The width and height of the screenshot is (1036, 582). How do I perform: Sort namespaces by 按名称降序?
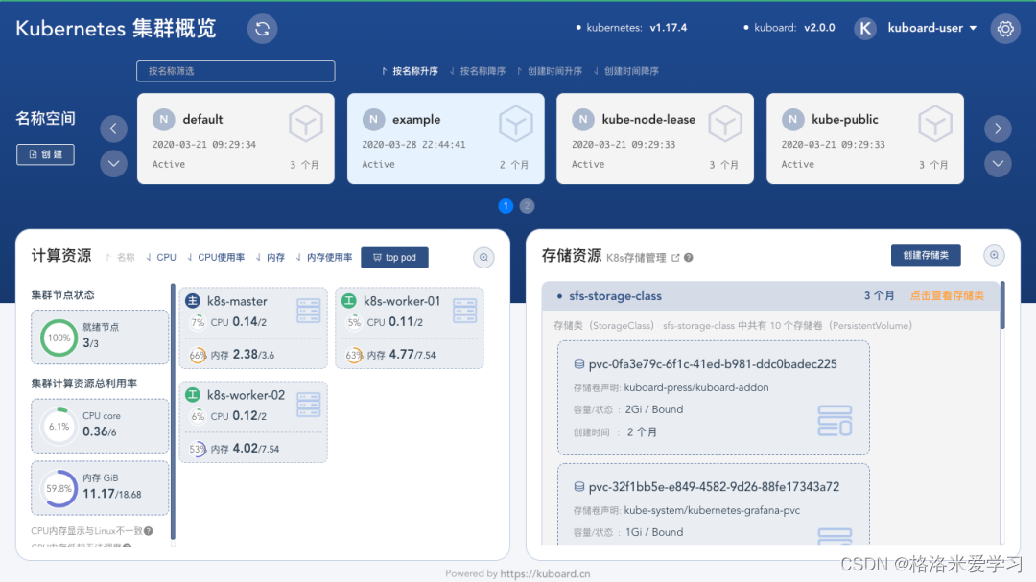point(482,71)
